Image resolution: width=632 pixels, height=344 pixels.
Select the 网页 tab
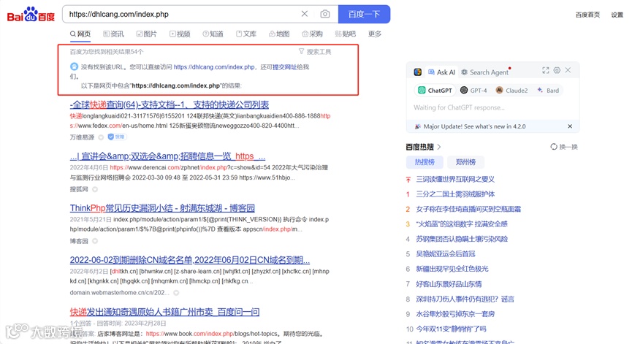(80, 34)
